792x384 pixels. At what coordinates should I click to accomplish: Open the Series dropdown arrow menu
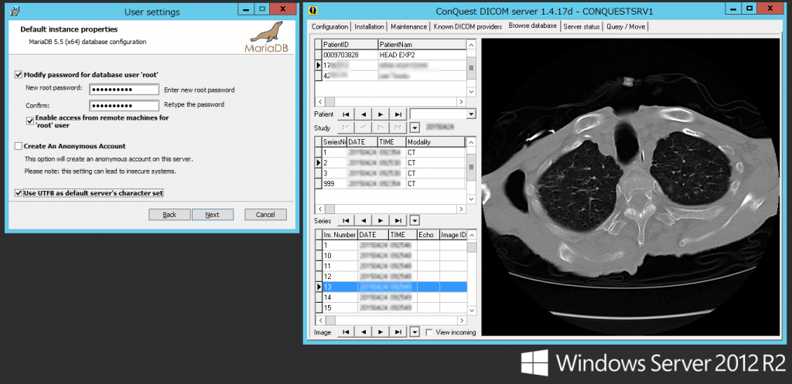415,220
